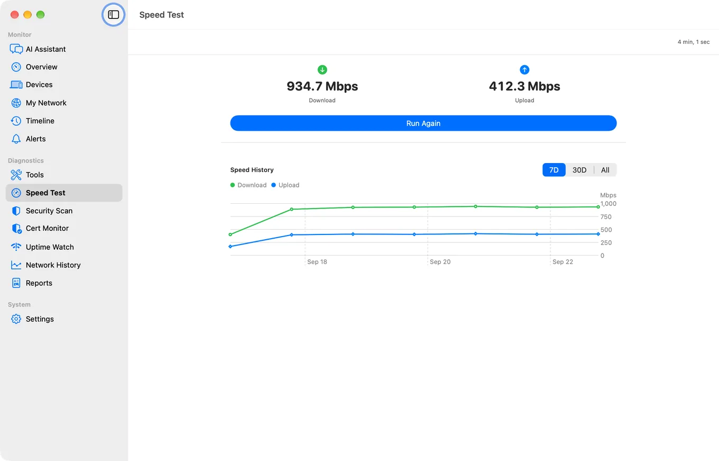This screenshot has height=461, width=719.
Task: Click the Devices laptop icon
Action: pyautogui.click(x=16, y=85)
